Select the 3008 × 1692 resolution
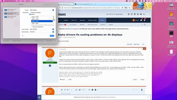 tap(42, 17)
